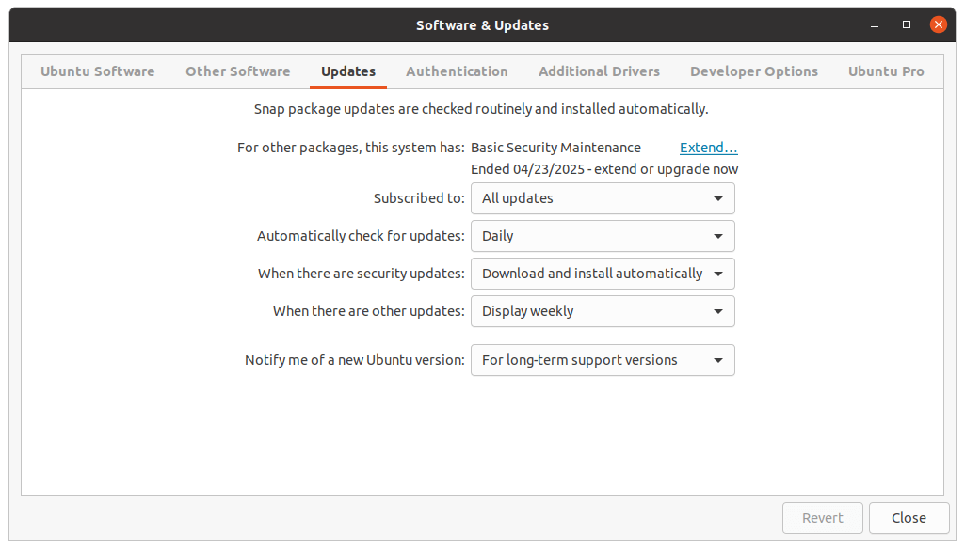Click the orange X window icon
The height and width of the screenshot is (549, 965).
938,24
